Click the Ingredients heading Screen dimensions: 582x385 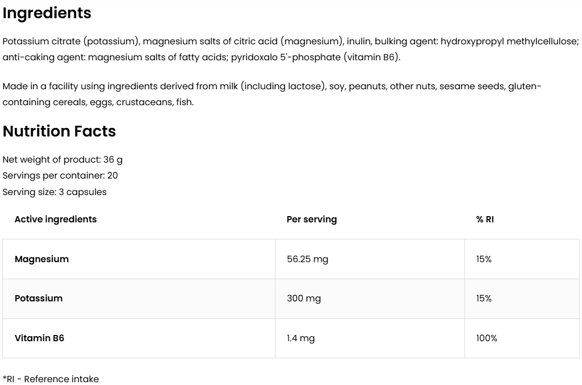47,13
